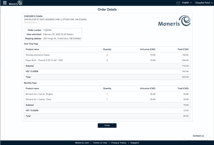Click the one-time HST amount 107.46

pos(185,71)
